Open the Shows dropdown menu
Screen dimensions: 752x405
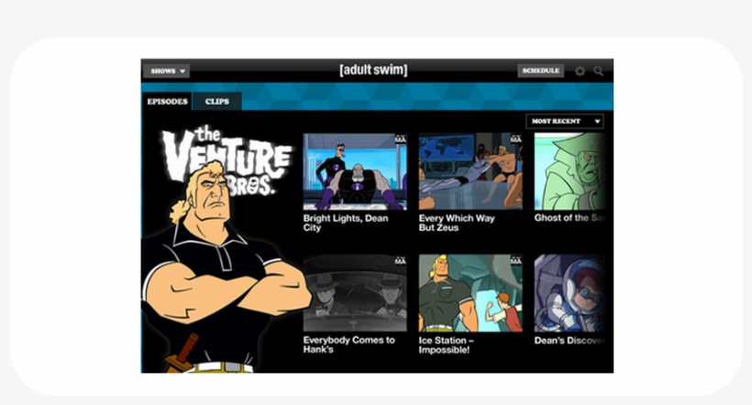point(167,71)
